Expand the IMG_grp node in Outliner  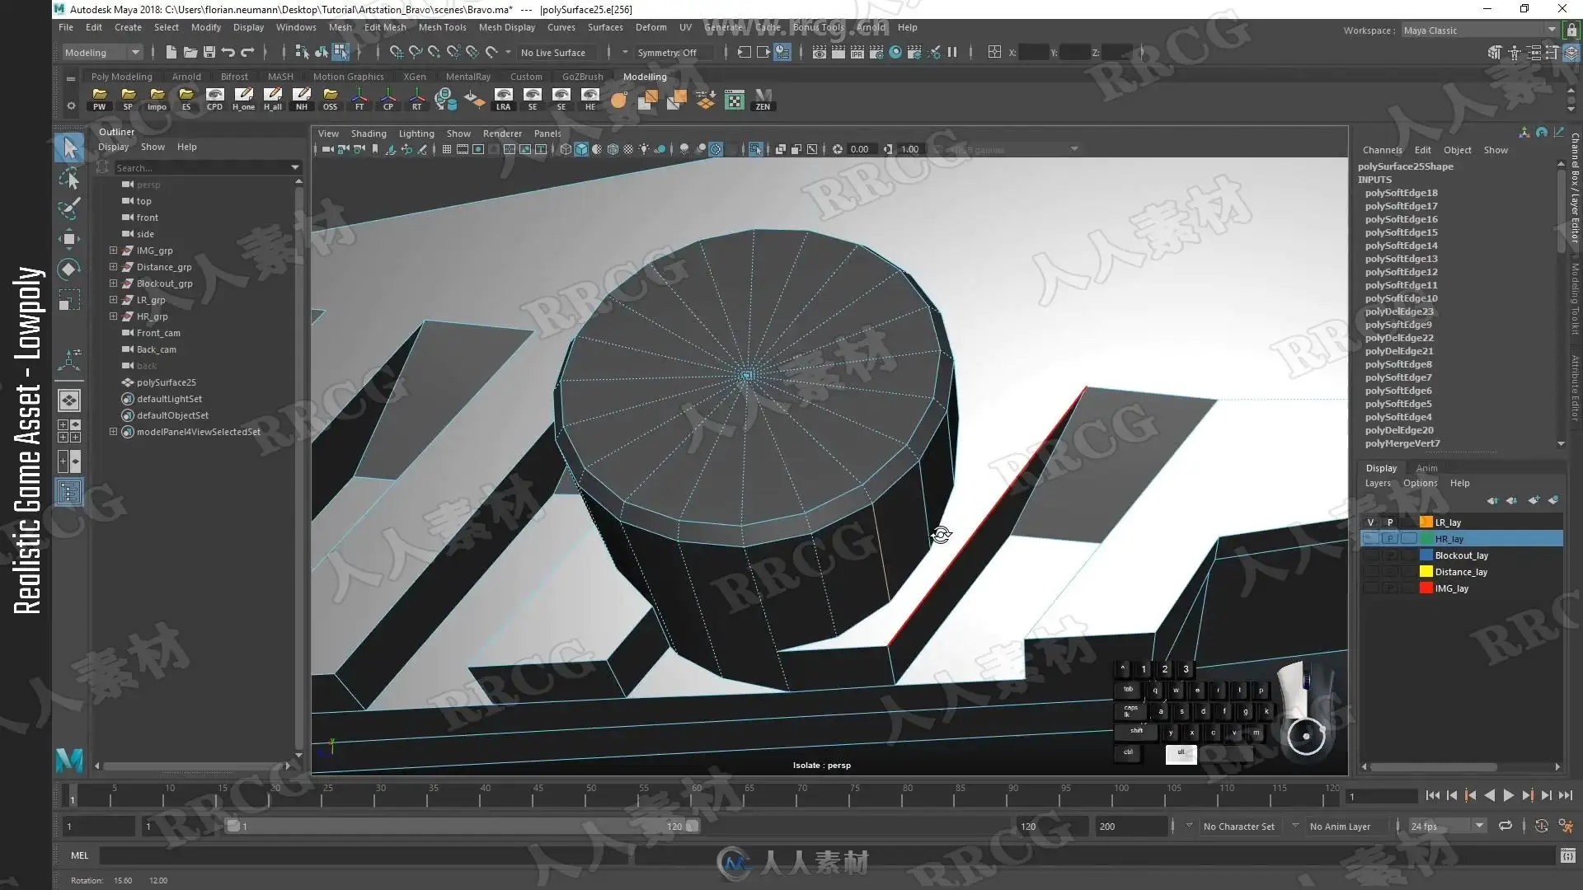(113, 251)
